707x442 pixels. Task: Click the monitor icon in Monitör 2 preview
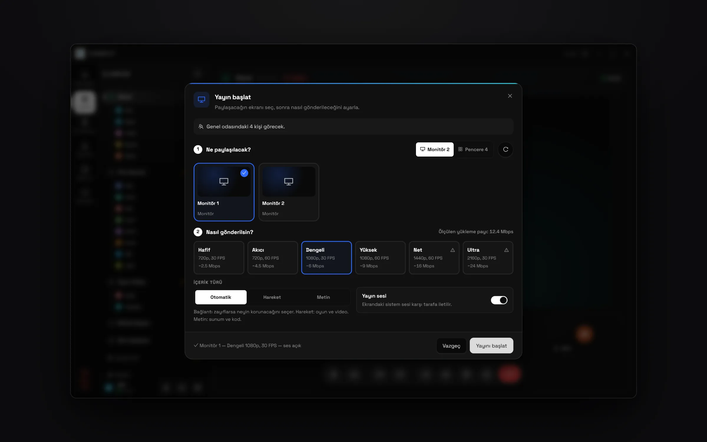tap(288, 182)
